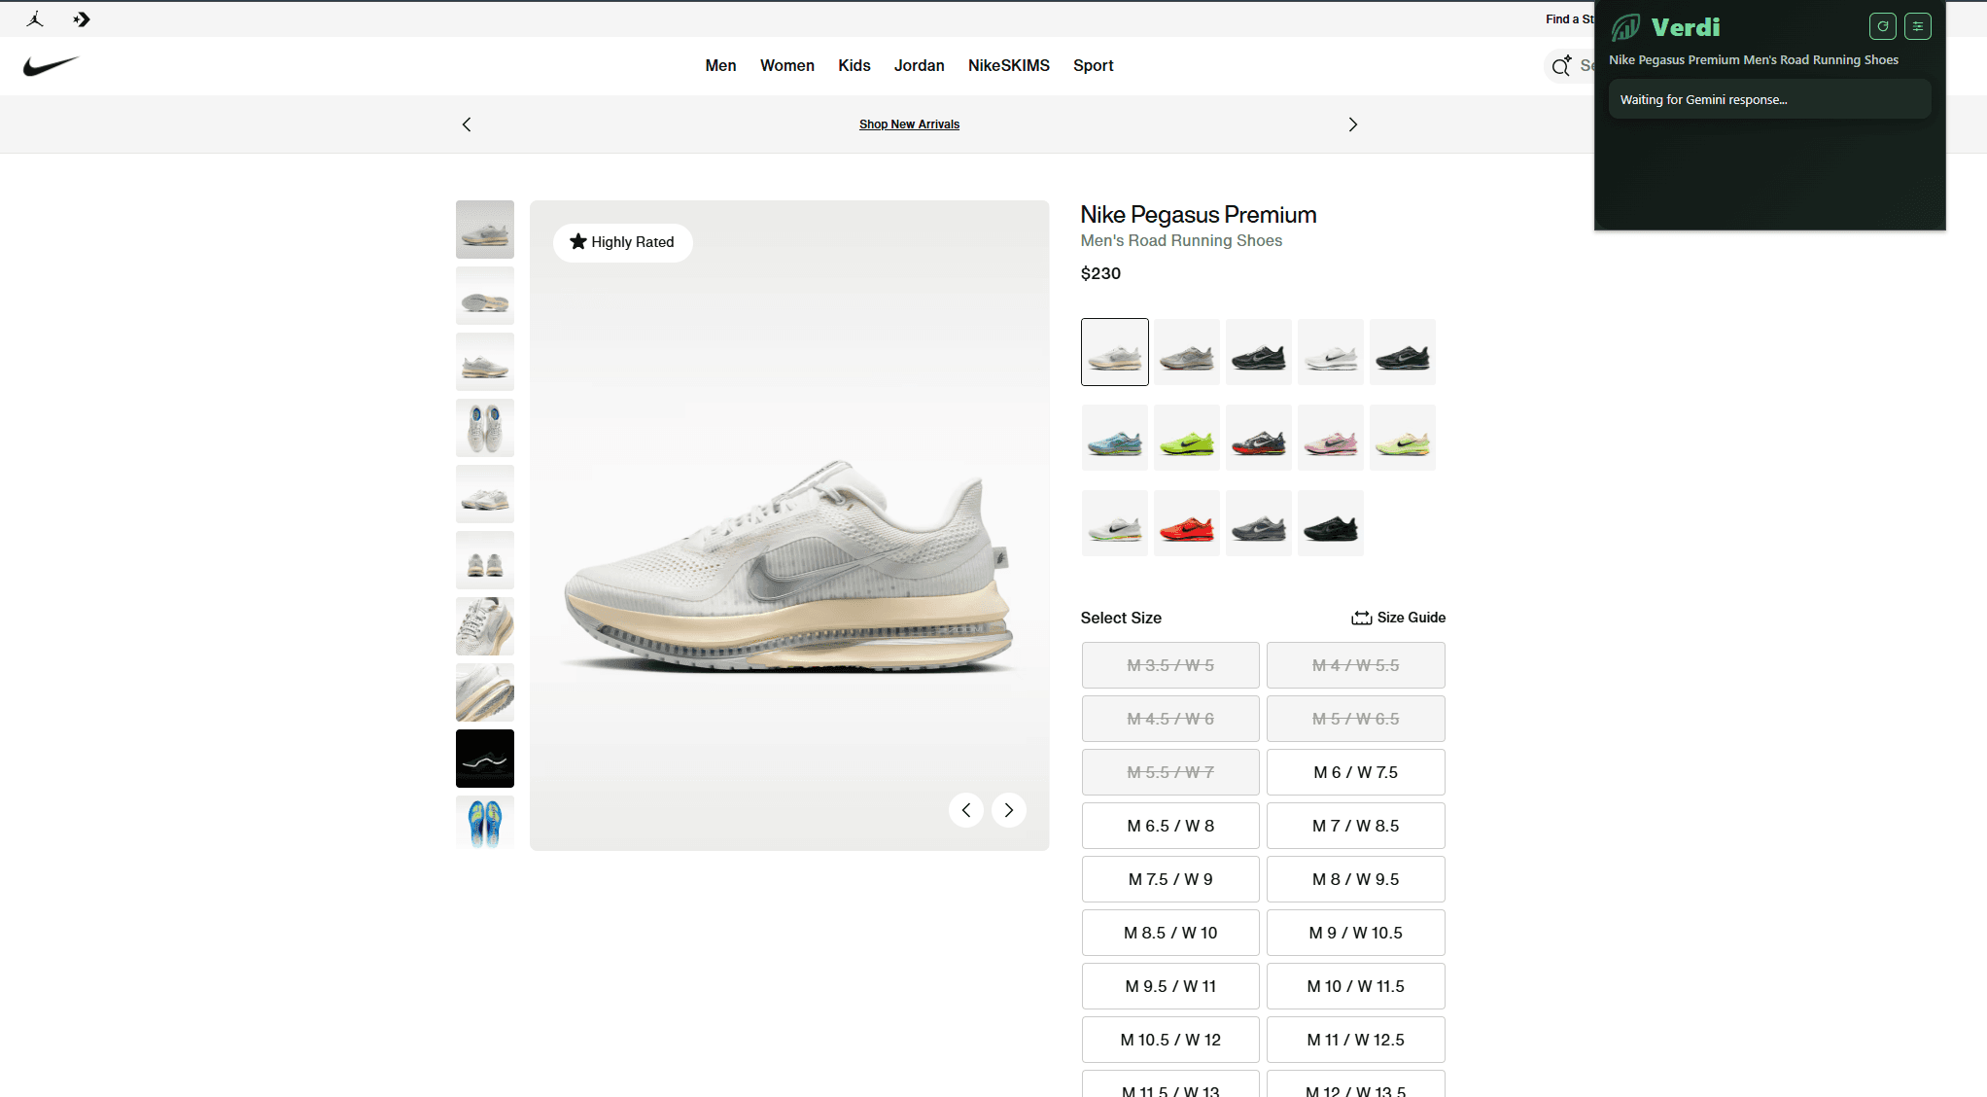Click the 'Waiting for Gemini response...' message
1987x1097 pixels.
tap(1769, 99)
